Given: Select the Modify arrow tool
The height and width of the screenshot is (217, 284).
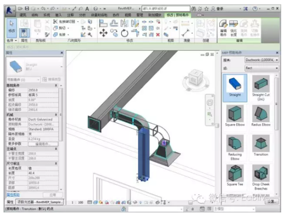Looking at the screenshot, I should click(x=12, y=27).
